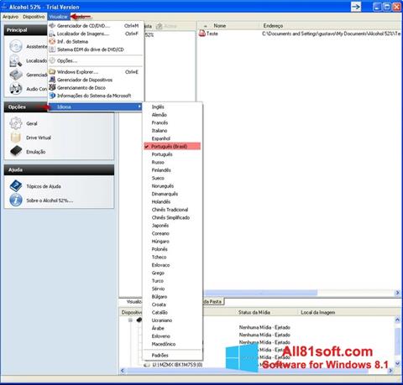Select Alemão language
This screenshot has height=385, width=403.
172,115
